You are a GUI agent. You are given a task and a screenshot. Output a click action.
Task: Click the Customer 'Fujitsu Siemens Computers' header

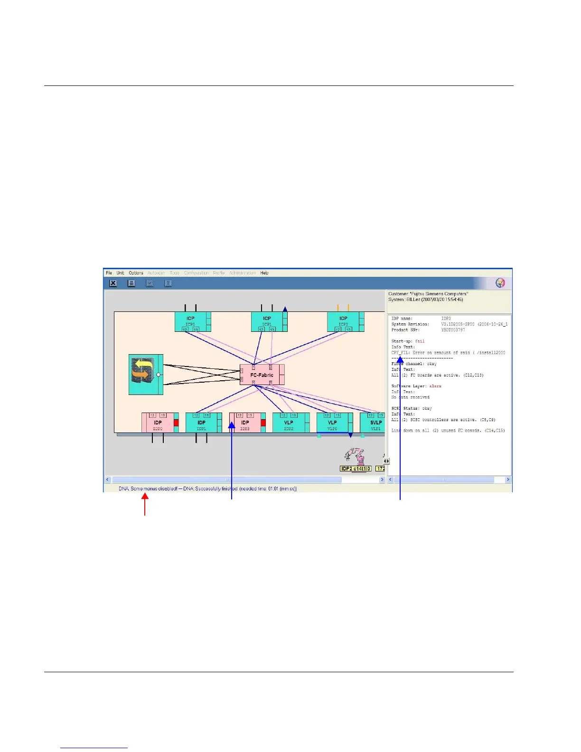[x=428, y=294]
